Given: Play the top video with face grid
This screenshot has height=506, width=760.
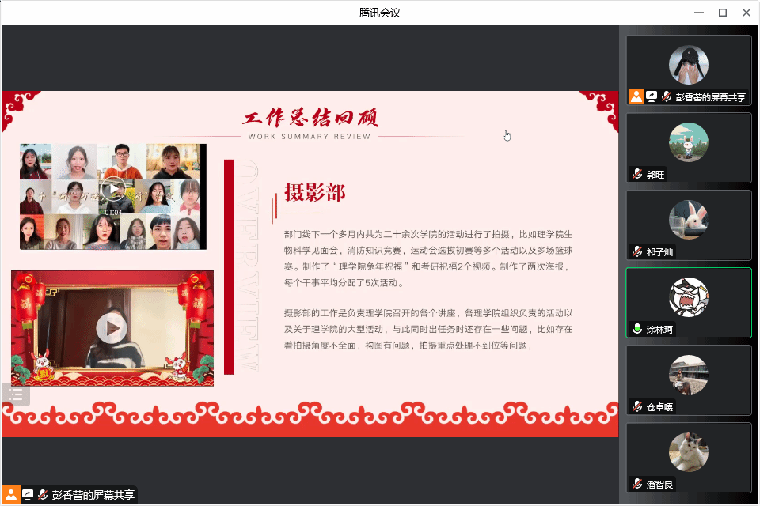Looking at the screenshot, I should click(x=113, y=191).
